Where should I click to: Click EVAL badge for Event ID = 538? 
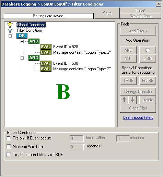[46, 63]
